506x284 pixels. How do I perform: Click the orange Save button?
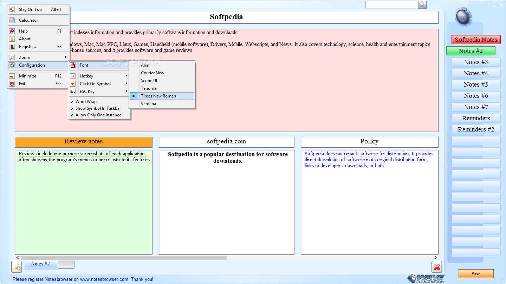[476, 274]
